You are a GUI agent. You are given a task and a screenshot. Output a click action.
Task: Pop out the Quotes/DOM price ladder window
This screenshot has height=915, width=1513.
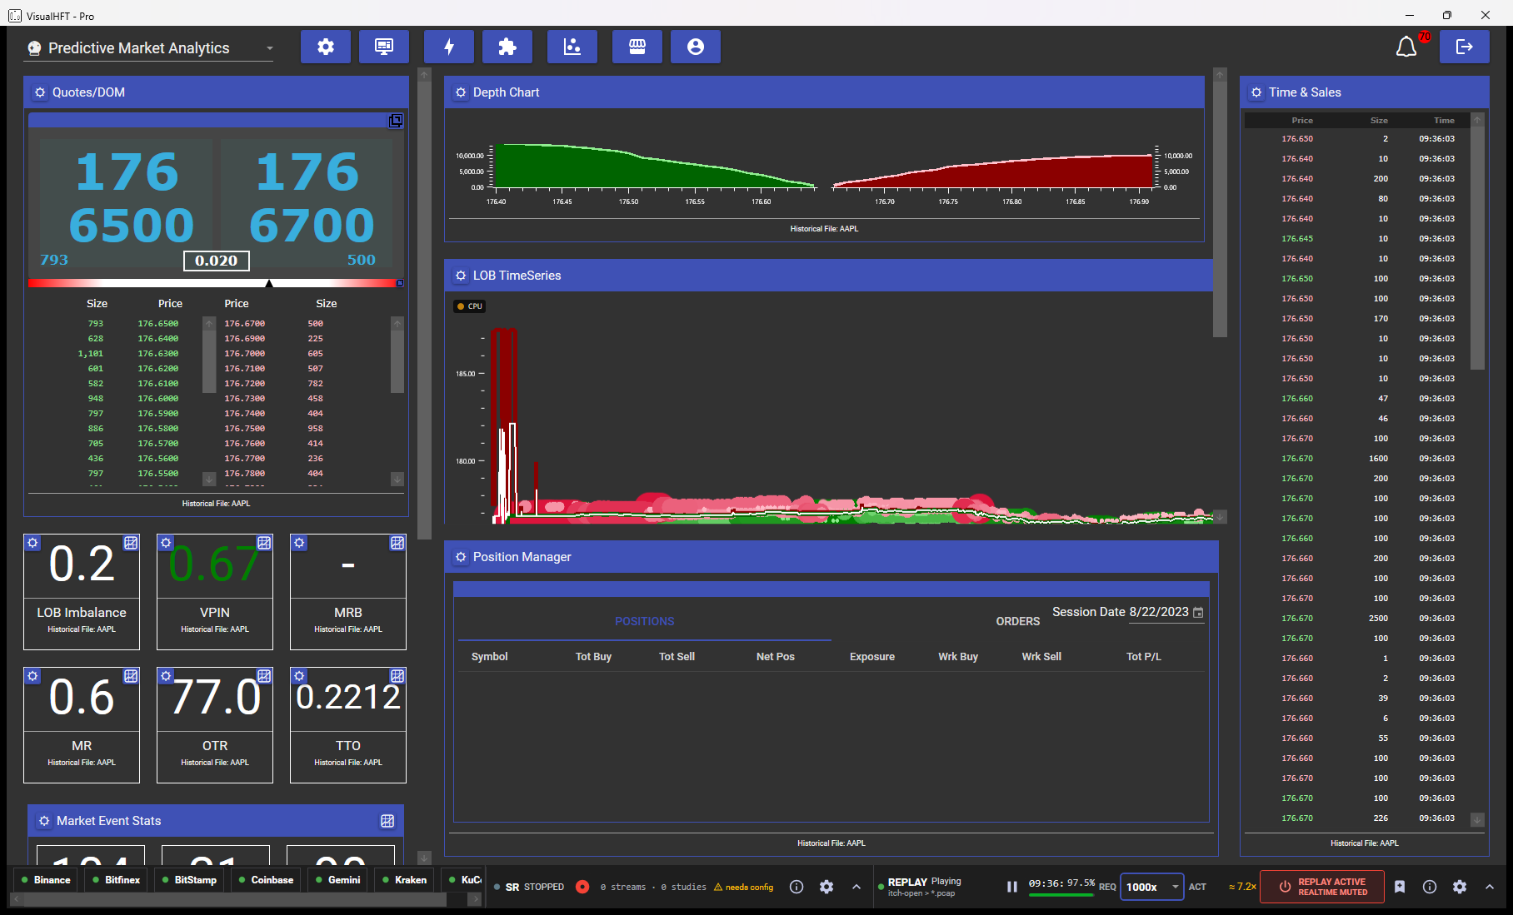click(x=396, y=121)
